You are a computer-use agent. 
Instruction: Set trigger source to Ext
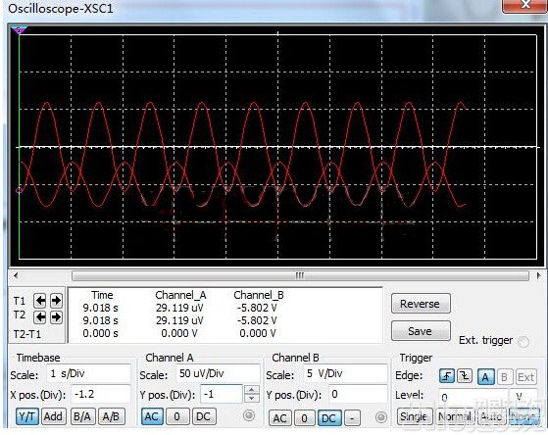(x=525, y=377)
